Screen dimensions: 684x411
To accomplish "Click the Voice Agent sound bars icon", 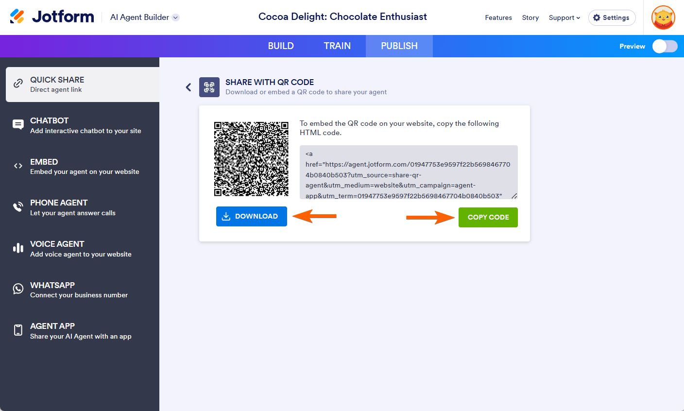I will click(18, 248).
